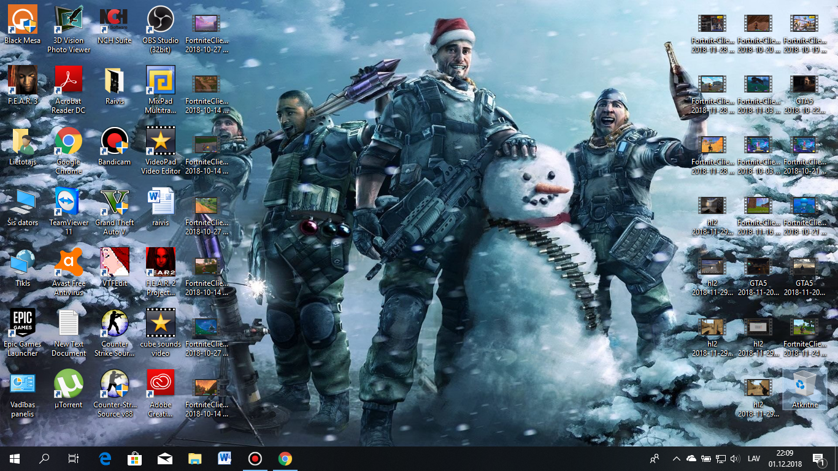Select the Grand Theft Auto V icon
The width and height of the screenshot is (838, 471).
(115, 212)
